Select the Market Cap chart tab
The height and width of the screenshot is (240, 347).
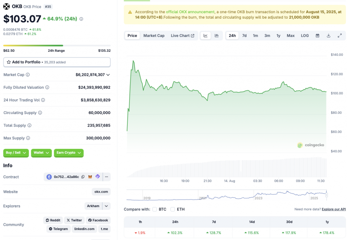(154, 36)
